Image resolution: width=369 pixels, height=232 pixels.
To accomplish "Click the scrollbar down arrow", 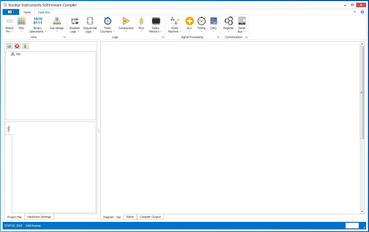I will [362, 212].
